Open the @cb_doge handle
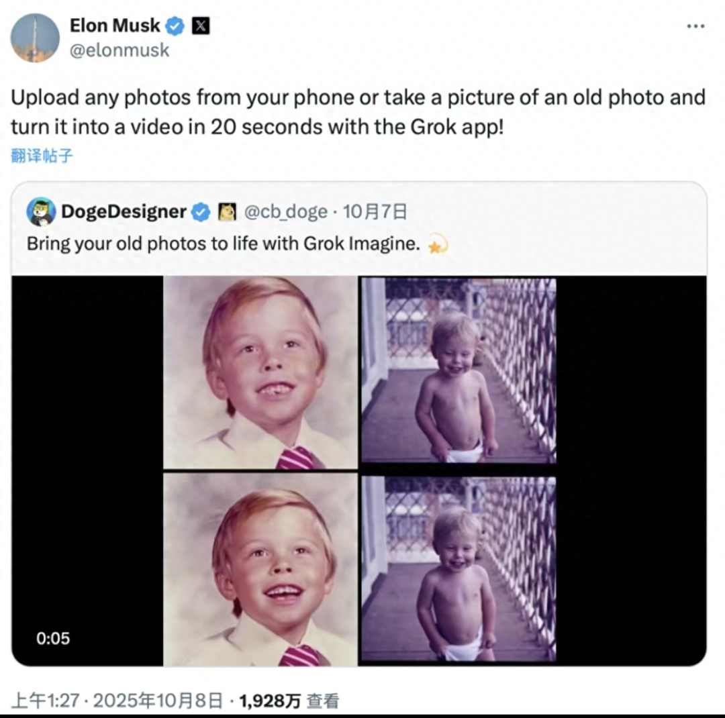 coord(285,212)
